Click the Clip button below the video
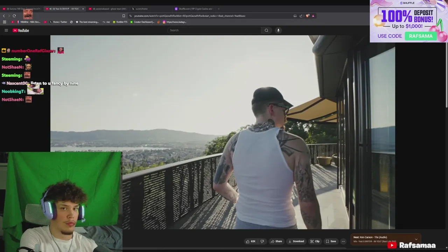This screenshot has width=448, height=252. (x=315, y=241)
